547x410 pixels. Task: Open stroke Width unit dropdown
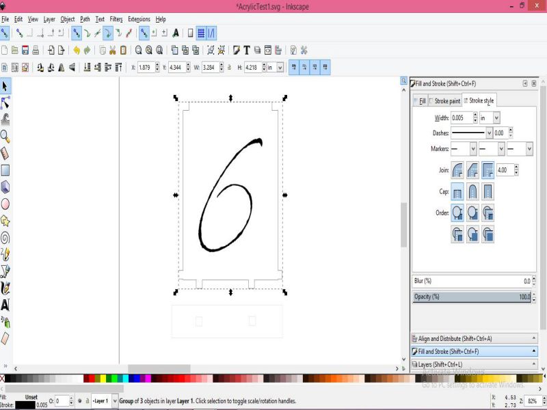click(x=496, y=118)
